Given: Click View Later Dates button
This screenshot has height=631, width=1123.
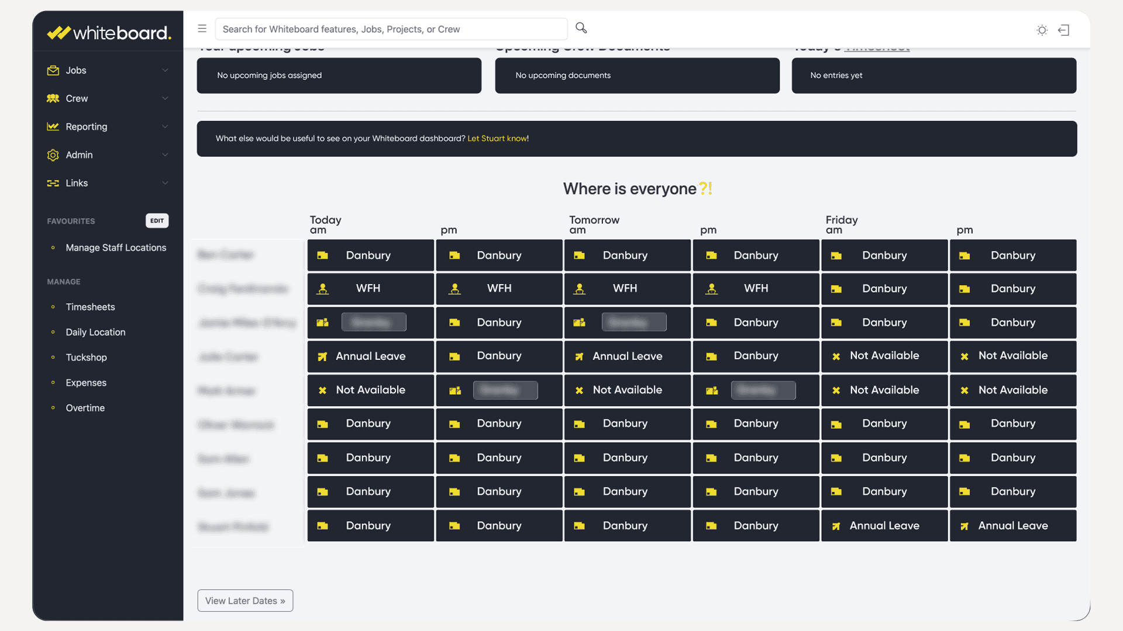Looking at the screenshot, I should tap(245, 601).
